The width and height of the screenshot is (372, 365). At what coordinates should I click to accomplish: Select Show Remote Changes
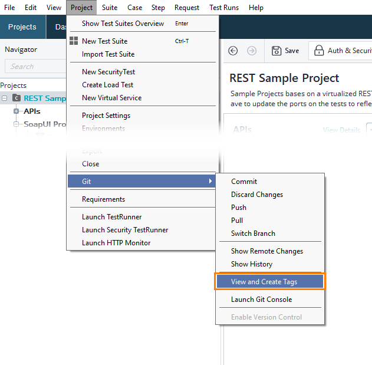point(270,251)
